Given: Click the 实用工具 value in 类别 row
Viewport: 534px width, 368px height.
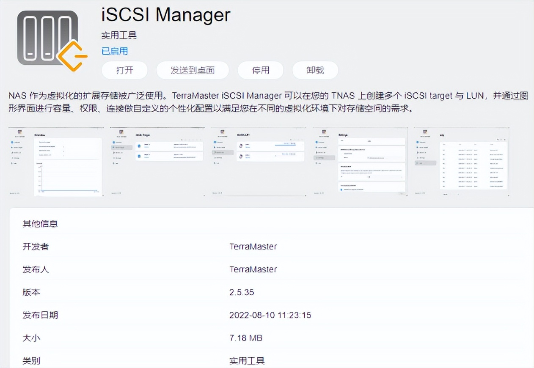Looking at the screenshot, I should [x=247, y=361].
